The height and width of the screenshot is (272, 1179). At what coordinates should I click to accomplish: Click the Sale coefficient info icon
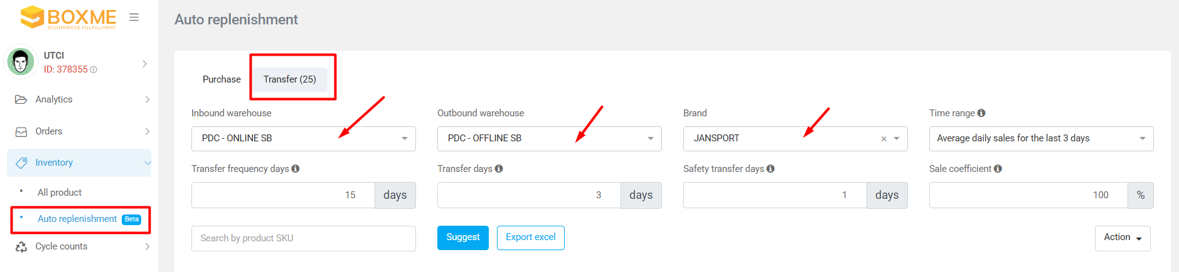[998, 169]
